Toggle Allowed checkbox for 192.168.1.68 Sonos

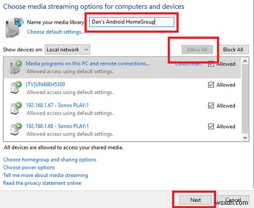click(211, 126)
